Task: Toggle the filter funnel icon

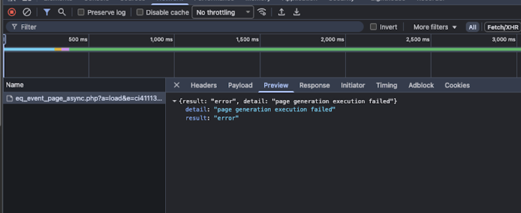Action: [47, 12]
